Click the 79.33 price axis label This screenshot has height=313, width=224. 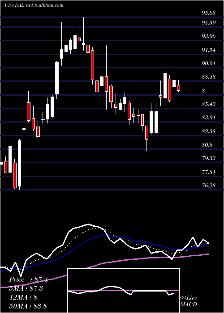(x=209, y=158)
